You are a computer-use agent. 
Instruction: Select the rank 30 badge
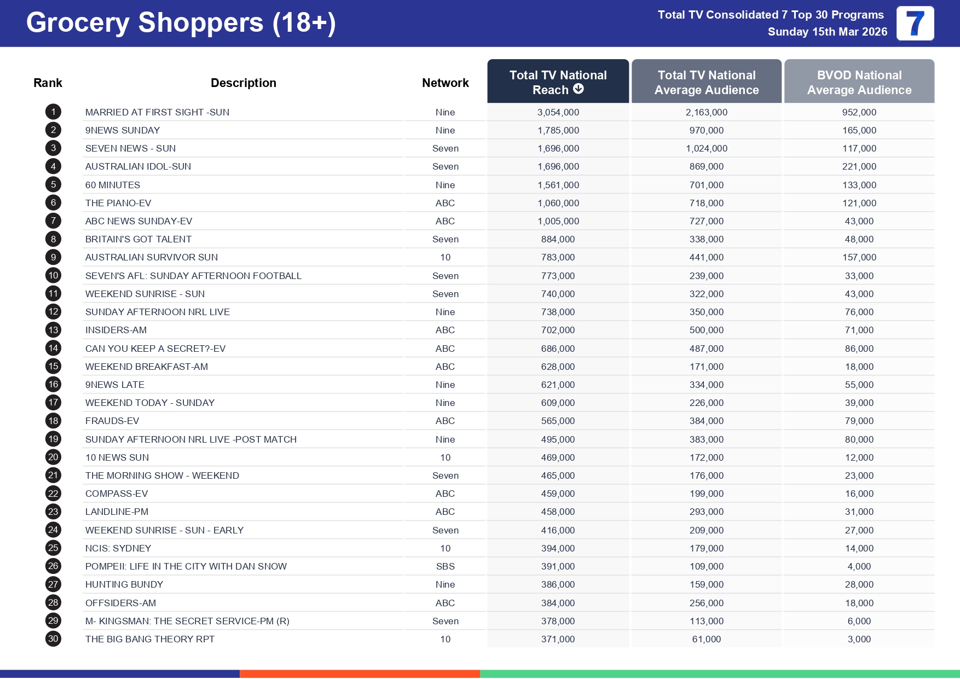[x=53, y=639]
